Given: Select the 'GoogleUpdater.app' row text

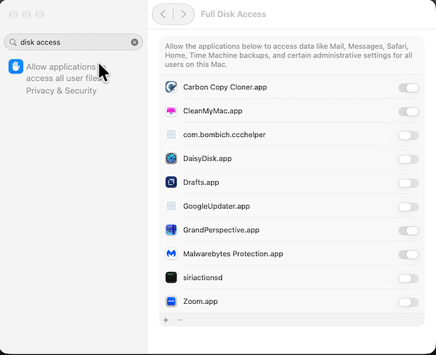Looking at the screenshot, I should pos(217,207).
